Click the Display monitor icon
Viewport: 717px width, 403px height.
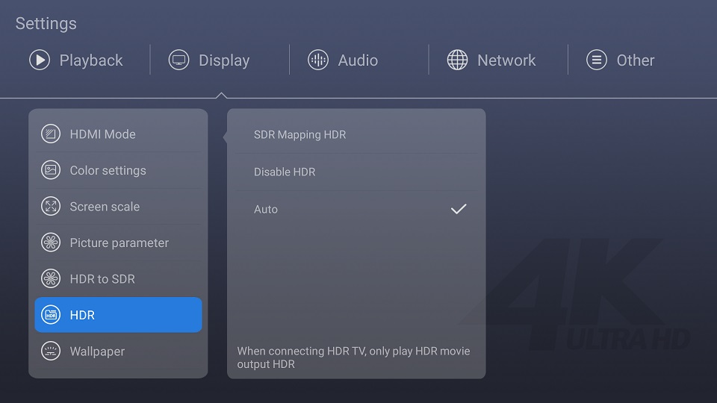click(179, 60)
